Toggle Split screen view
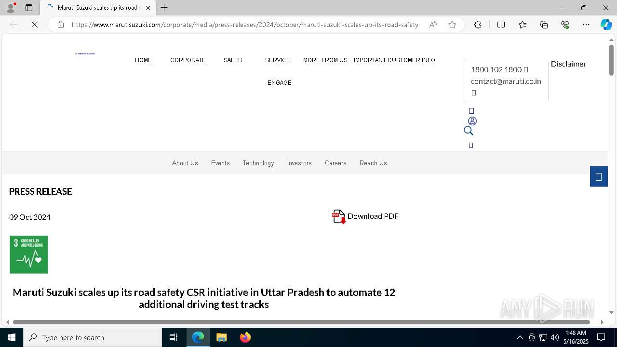This screenshot has height=347, width=617. click(x=501, y=25)
